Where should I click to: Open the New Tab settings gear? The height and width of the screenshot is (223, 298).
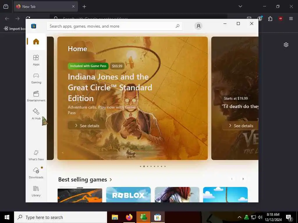(x=286, y=45)
